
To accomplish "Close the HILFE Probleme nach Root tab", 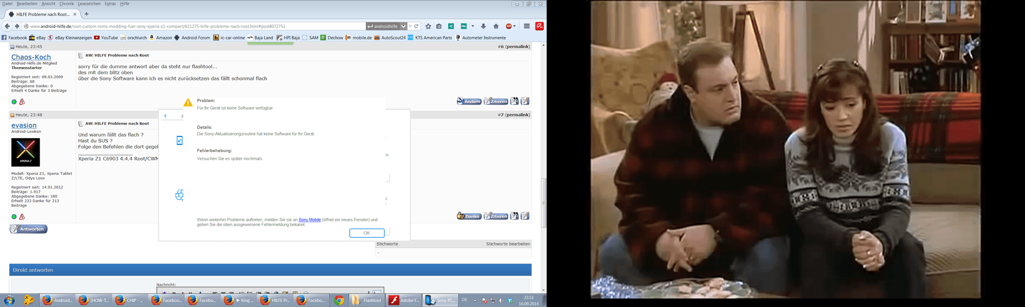I will (75, 14).
